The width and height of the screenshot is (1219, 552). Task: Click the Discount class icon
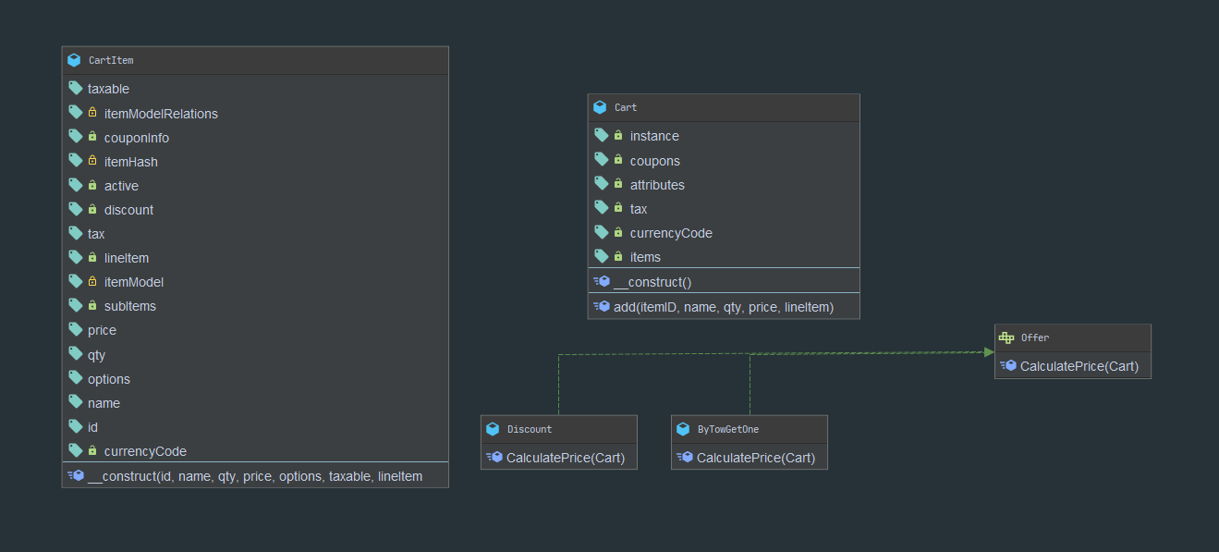coord(493,429)
